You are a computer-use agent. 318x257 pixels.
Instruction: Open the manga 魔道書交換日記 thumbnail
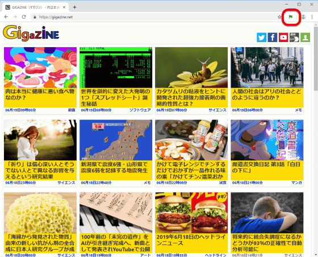(x=267, y=140)
